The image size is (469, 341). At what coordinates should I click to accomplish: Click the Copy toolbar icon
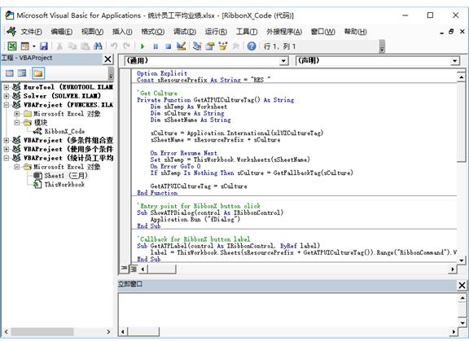(72, 46)
